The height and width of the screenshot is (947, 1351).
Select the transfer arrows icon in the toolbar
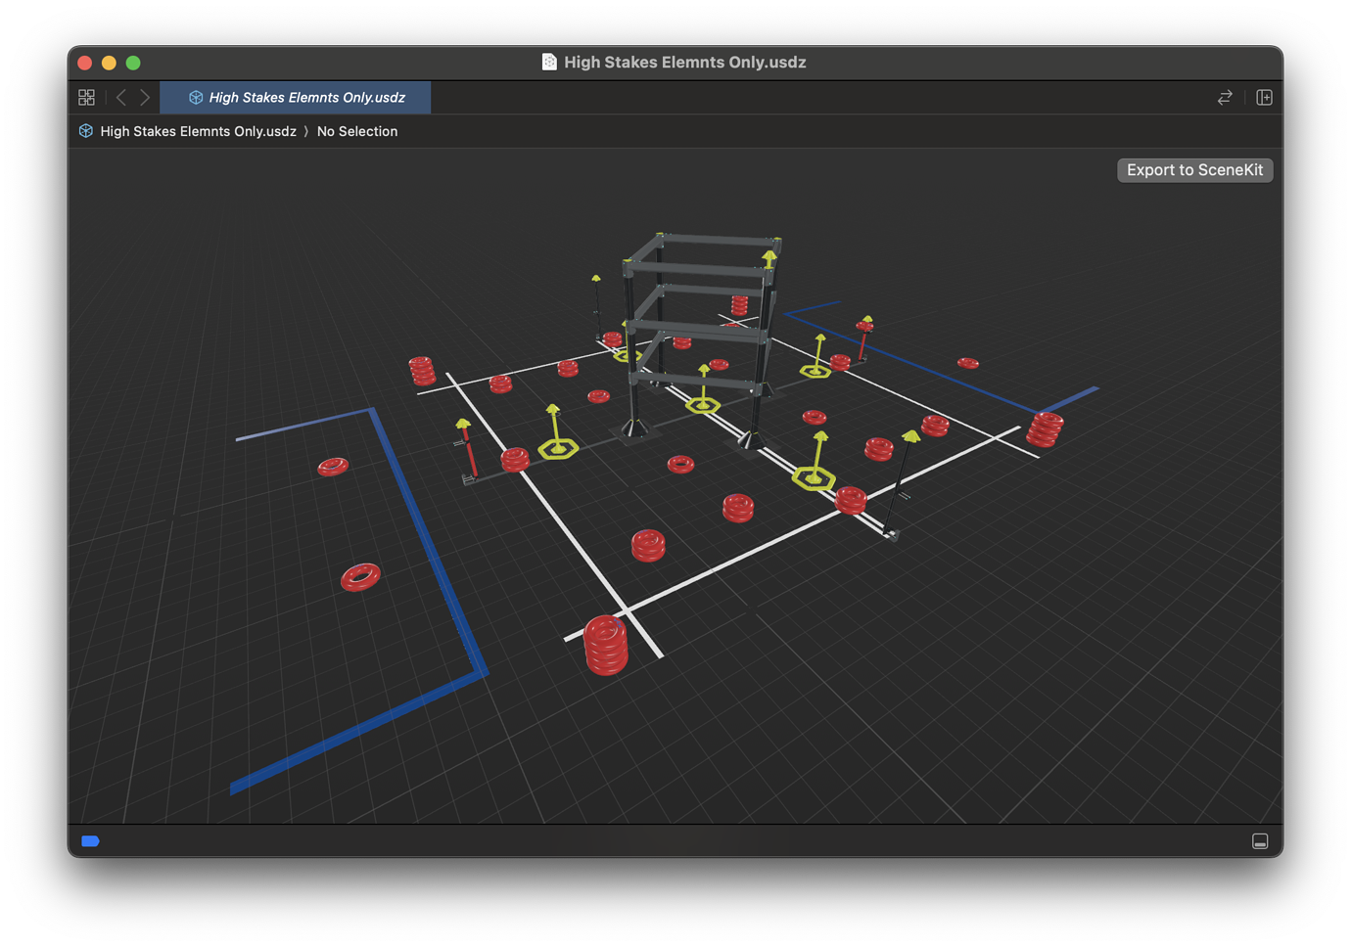click(x=1225, y=97)
